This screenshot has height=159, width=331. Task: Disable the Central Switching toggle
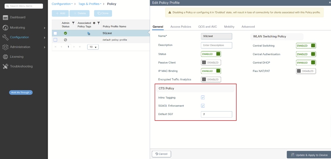(306, 46)
